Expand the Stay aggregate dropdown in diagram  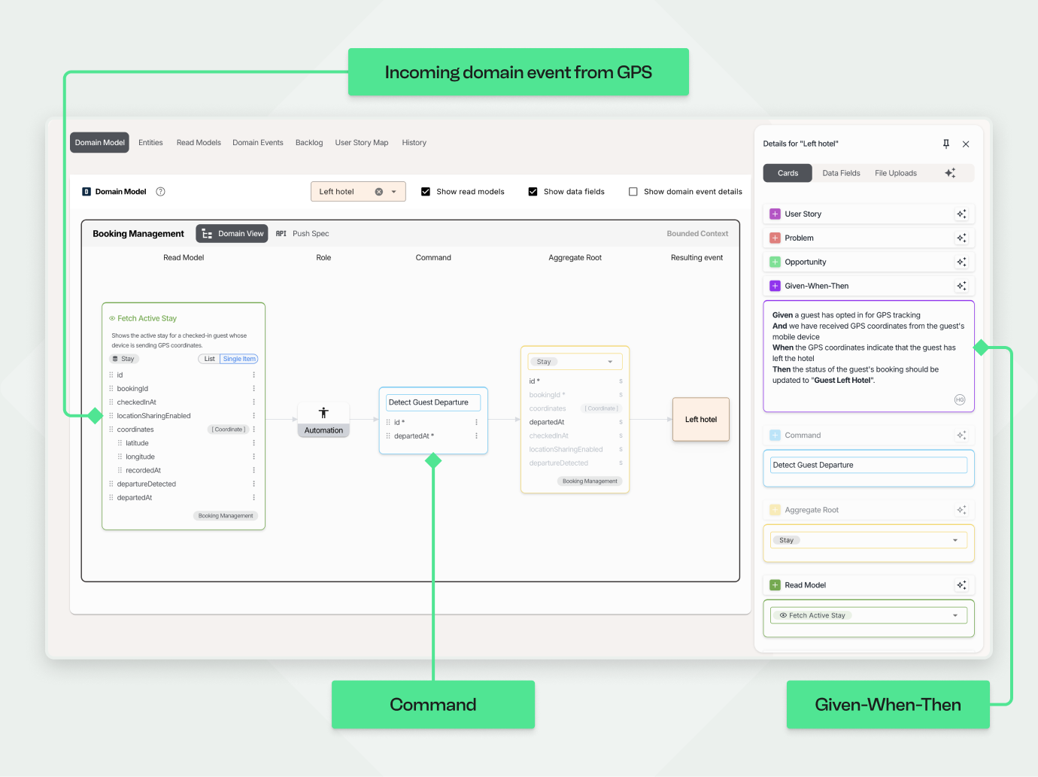(610, 362)
